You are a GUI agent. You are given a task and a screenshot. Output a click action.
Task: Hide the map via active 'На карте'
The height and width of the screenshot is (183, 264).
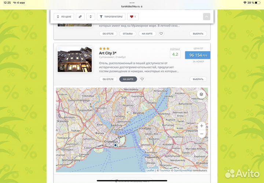[128, 79]
